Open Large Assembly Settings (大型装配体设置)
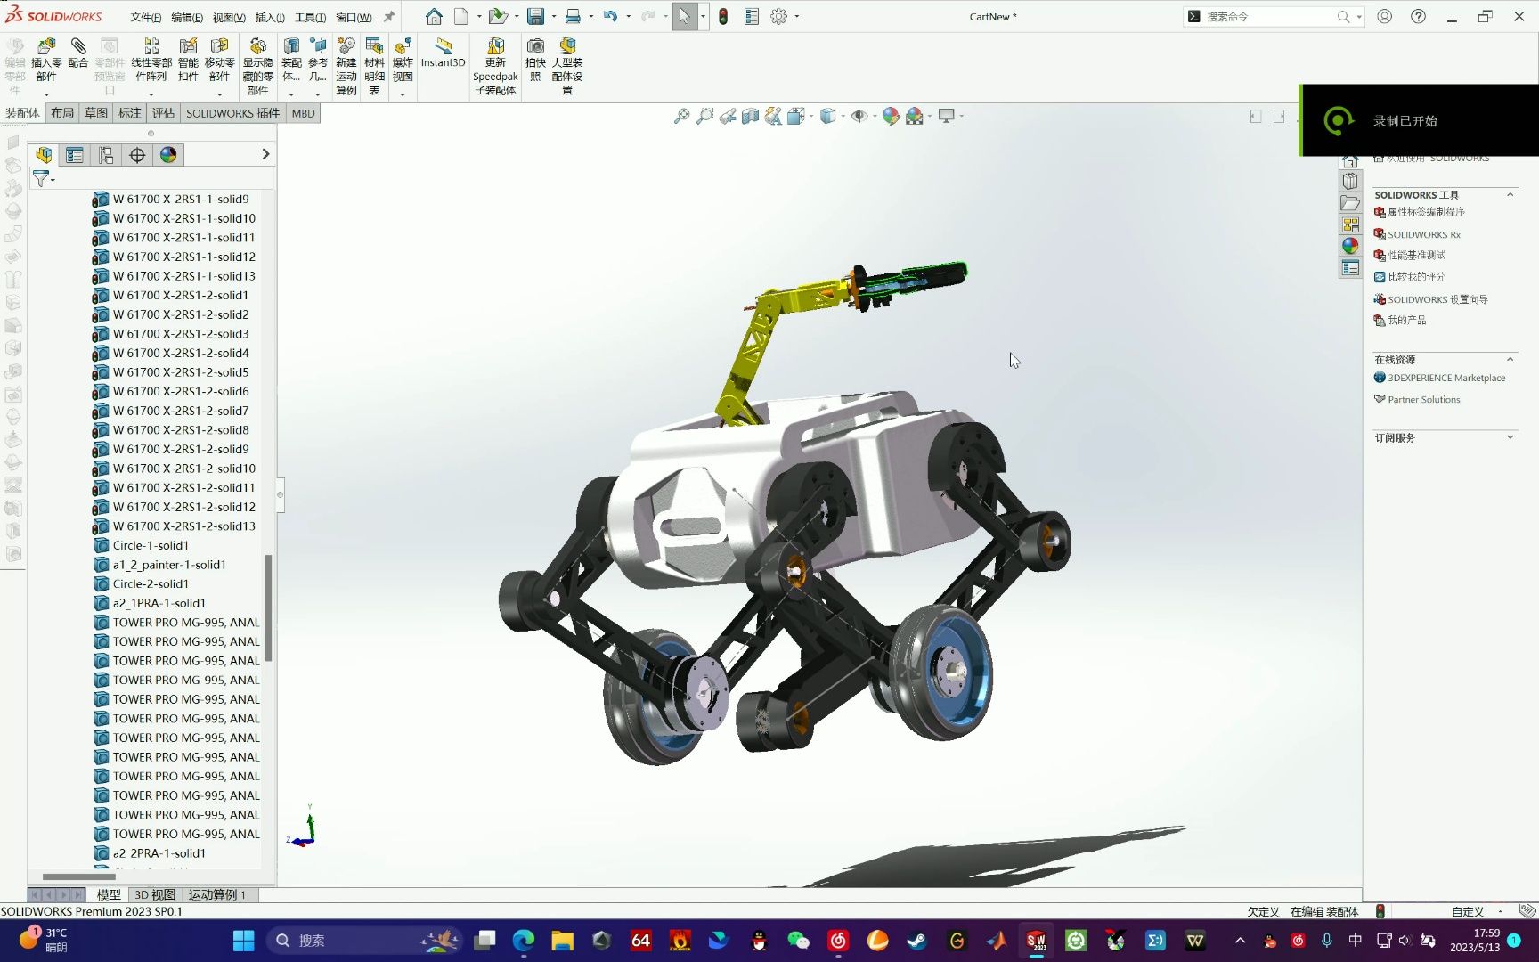The image size is (1539, 962). (567, 46)
